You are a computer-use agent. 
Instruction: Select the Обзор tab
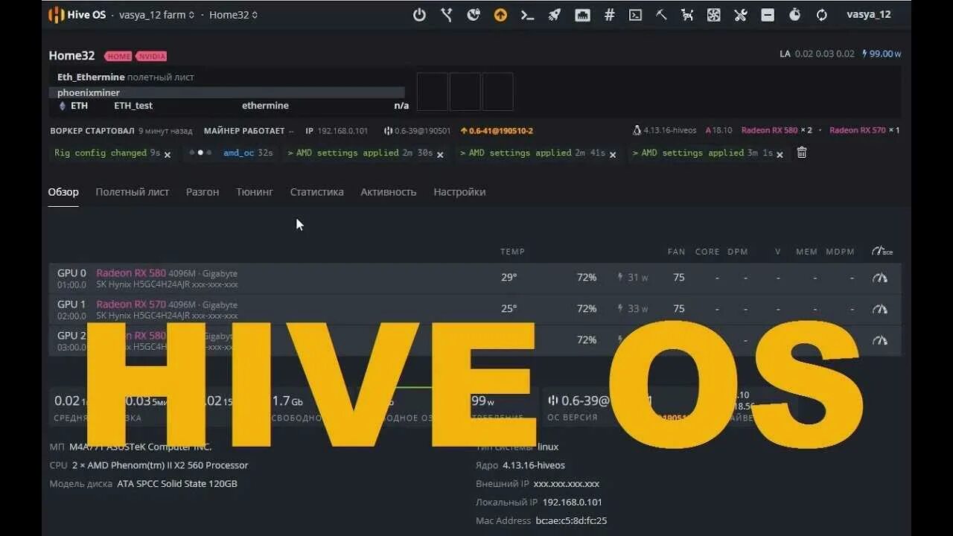click(63, 192)
